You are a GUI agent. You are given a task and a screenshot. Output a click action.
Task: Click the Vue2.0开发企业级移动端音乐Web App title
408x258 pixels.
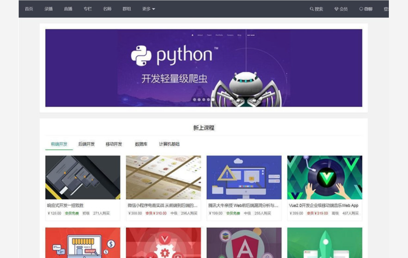point(324,205)
